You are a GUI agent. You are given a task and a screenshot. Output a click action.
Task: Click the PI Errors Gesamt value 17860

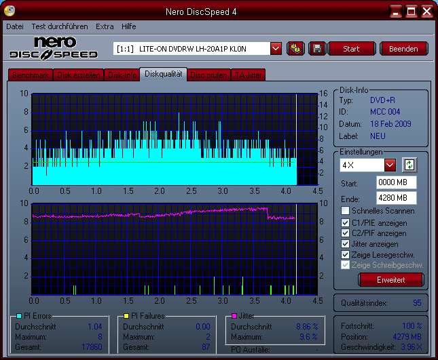pyautogui.click(x=92, y=347)
